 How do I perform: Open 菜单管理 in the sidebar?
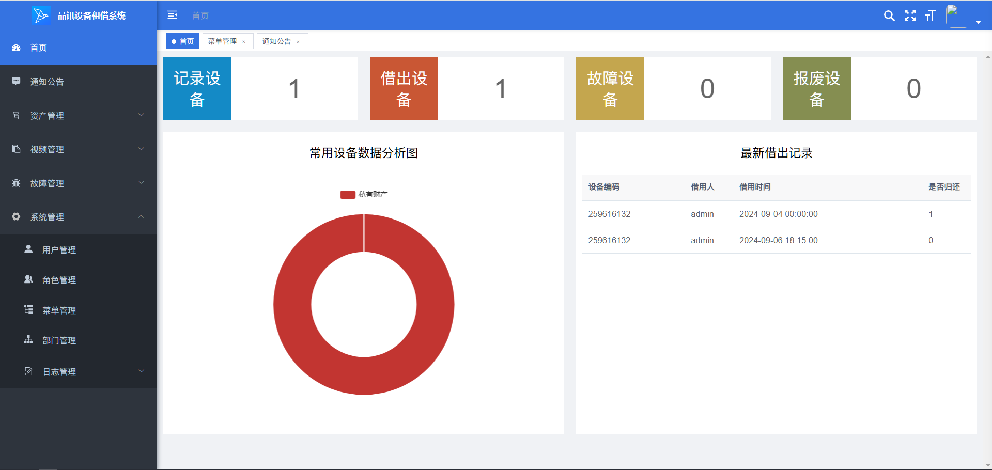(79, 310)
